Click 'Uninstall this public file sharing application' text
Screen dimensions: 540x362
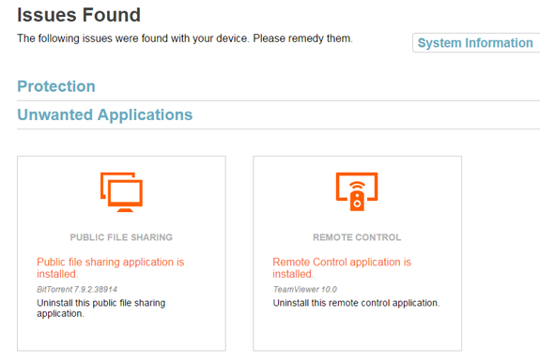[101, 308]
